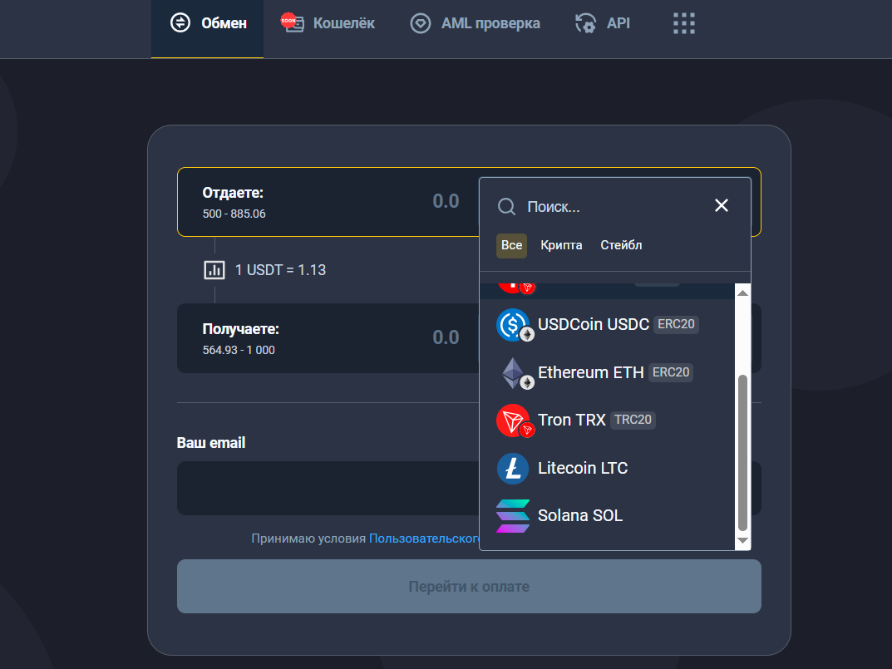Click the Solana SOL gradient icon
Viewport: 892px width, 669px height.
tap(513, 516)
